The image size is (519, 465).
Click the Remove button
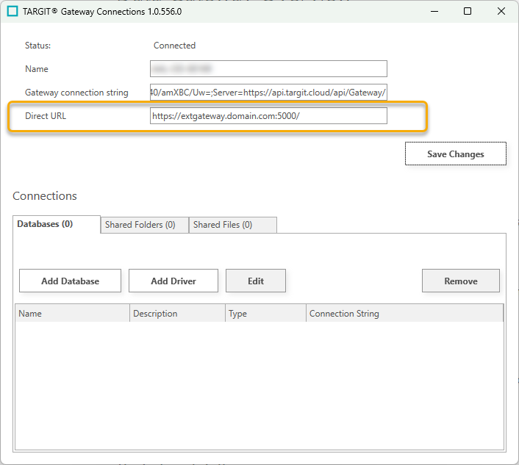point(461,281)
